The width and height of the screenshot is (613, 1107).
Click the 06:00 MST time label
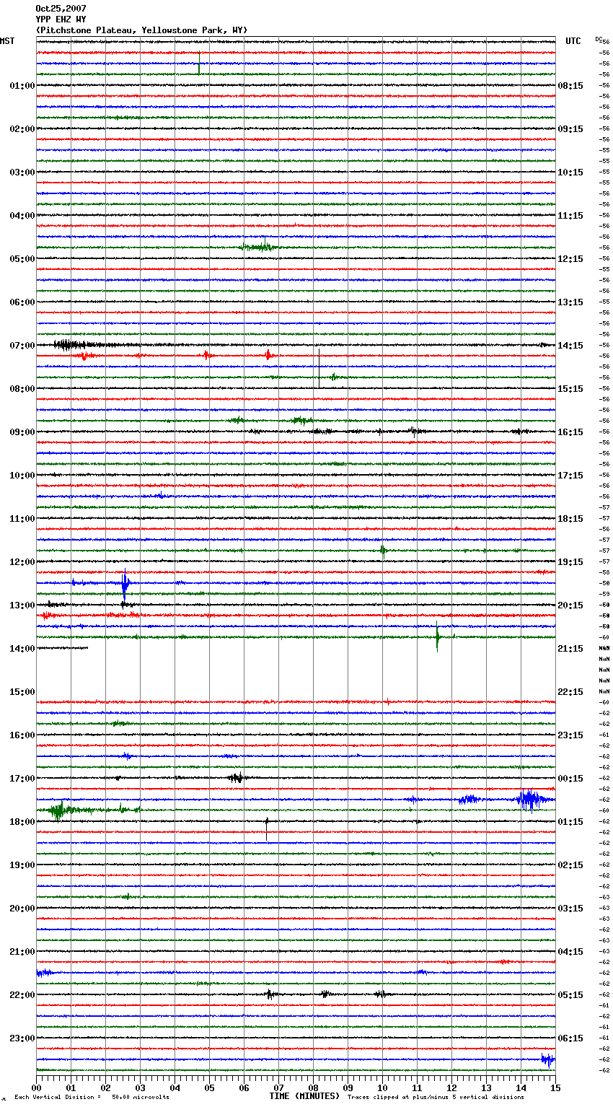point(22,302)
